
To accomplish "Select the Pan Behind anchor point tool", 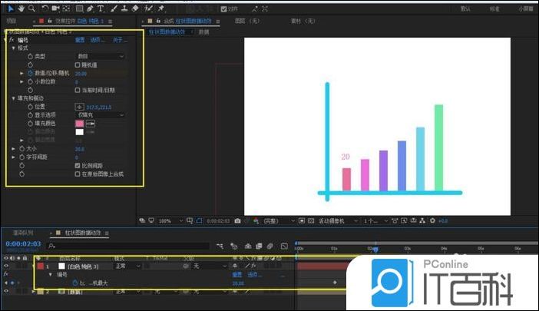I will (x=66, y=8).
